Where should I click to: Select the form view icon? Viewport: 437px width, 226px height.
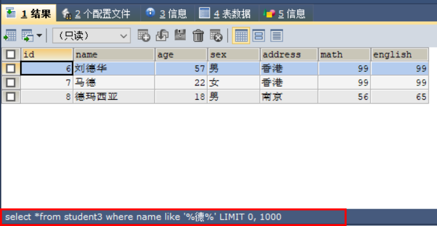click(x=259, y=36)
